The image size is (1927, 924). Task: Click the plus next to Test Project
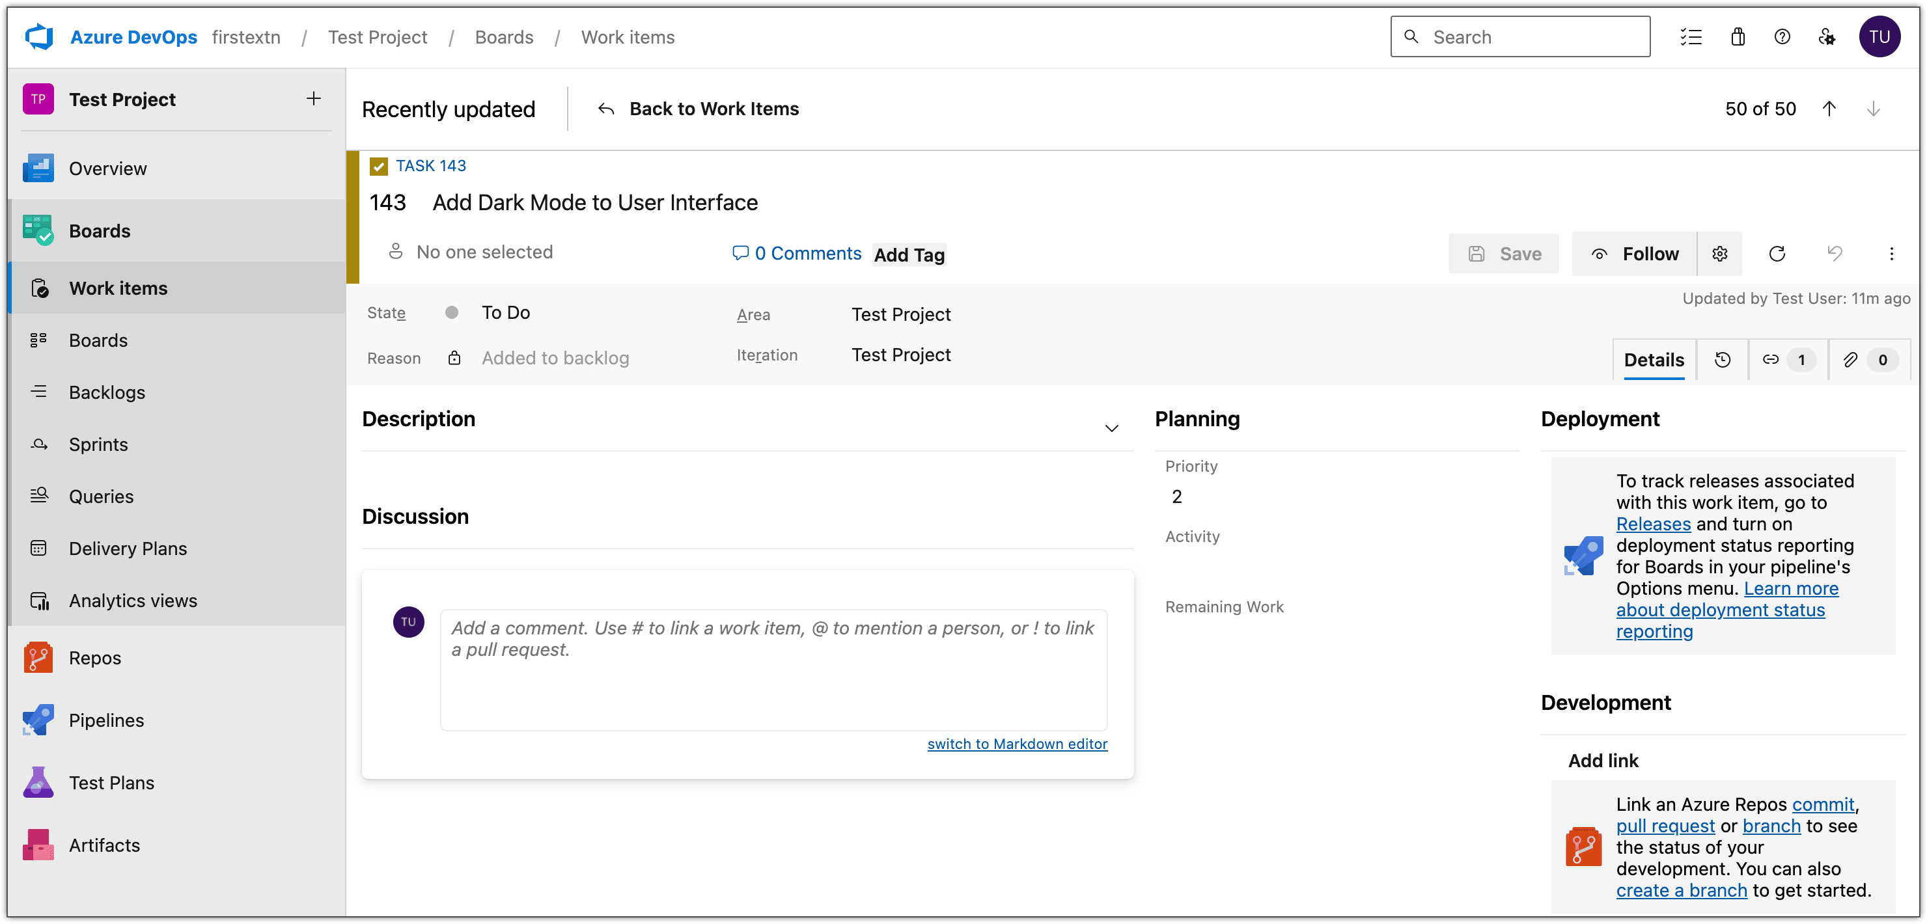tap(313, 99)
